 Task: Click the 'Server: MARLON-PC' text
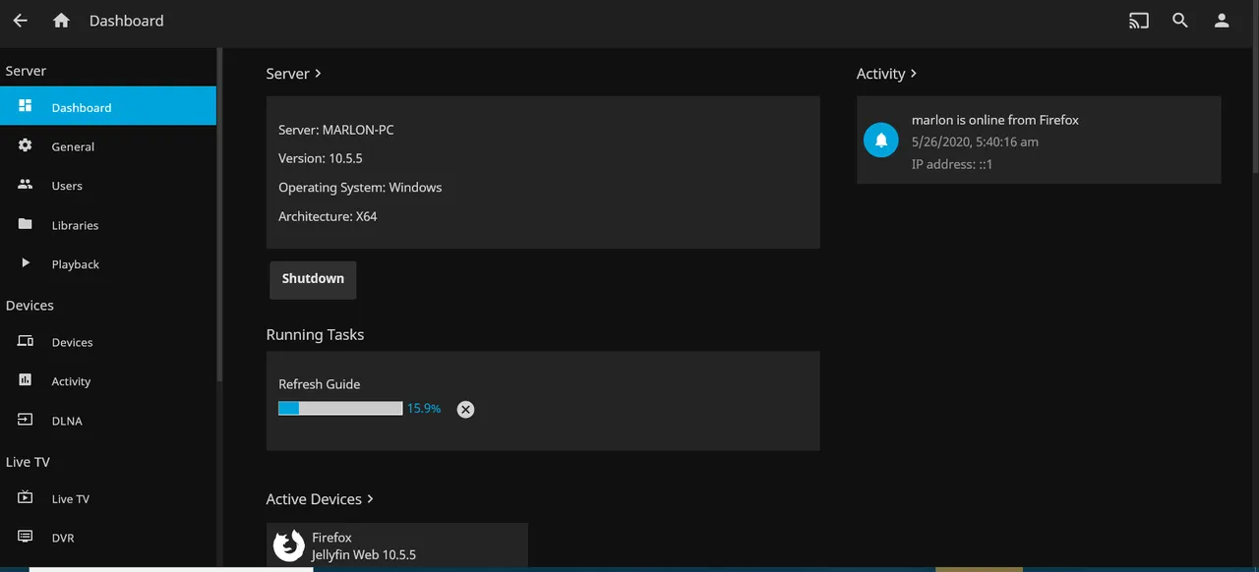(x=336, y=130)
